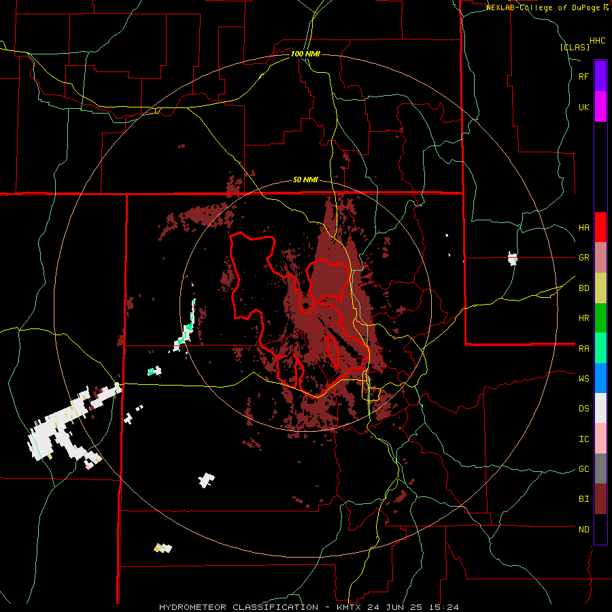Screen dimensions: 612x612
Task: Click the ND legend label
Action: tap(583, 529)
